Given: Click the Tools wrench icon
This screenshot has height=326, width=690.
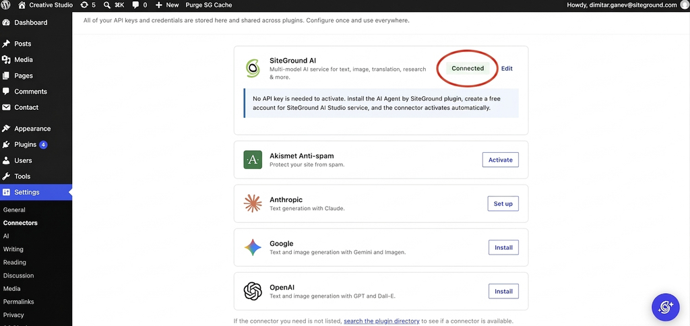Looking at the screenshot, I should [6, 176].
